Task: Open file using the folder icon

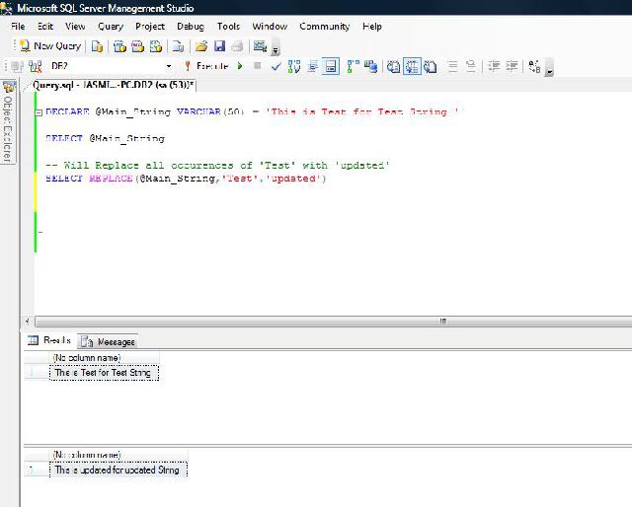Action: (201, 46)
